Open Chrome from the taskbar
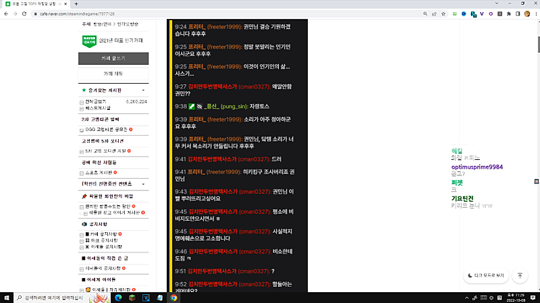540x303 pixels. pos(173,298)
